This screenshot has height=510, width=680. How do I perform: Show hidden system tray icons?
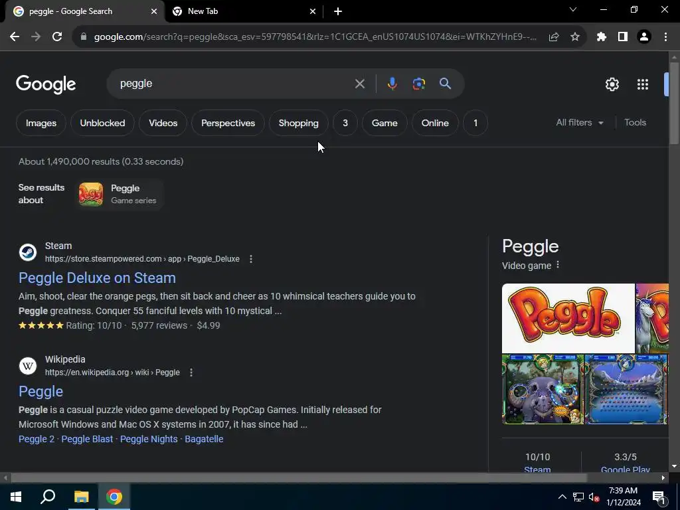click(562, 497)
